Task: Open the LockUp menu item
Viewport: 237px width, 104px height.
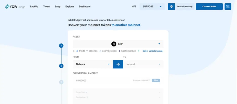Action: 34,7
